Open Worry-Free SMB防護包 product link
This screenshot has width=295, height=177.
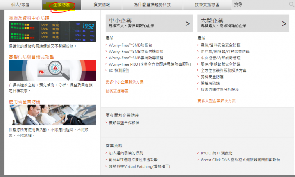[130, 45]
